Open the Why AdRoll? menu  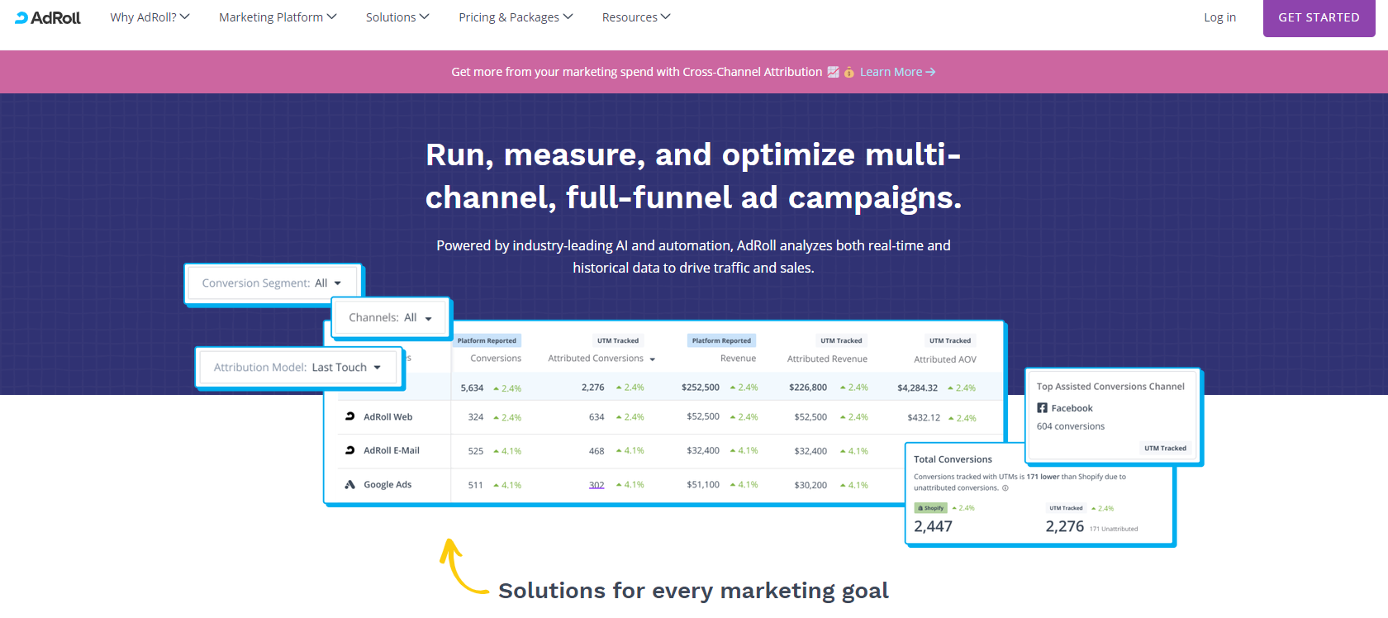pos(150,17)
